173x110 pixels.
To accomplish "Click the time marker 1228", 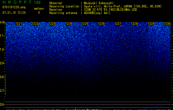I will coord(134,24).
